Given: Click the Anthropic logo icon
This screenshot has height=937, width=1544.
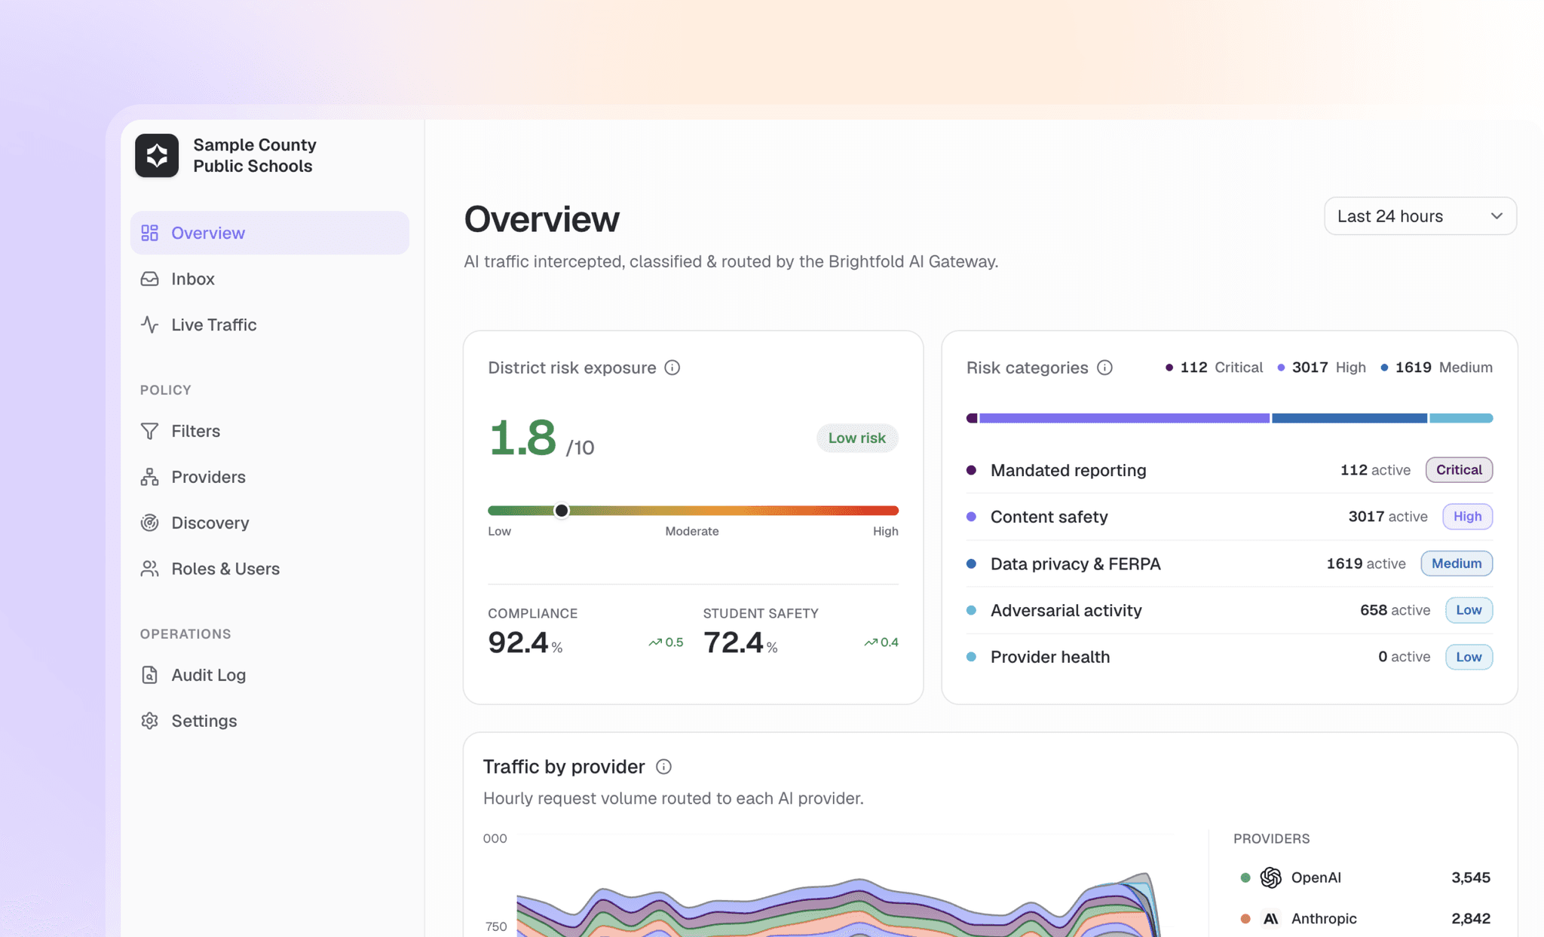Looking at the screenshot, I should point(1270,919).
